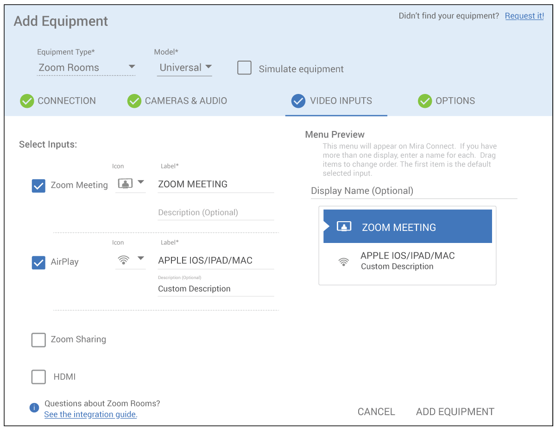Click the wifi icon in menu preview
Viewport: 556px width, 429px height.
click(x=343, y=261)
